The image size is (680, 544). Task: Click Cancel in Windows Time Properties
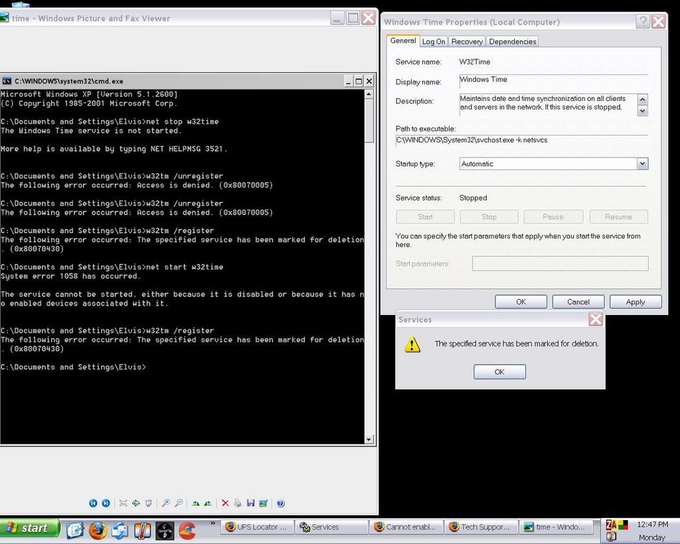578,302
